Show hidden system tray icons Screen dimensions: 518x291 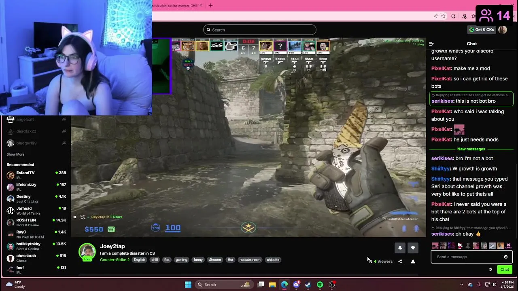pos(461,285)
